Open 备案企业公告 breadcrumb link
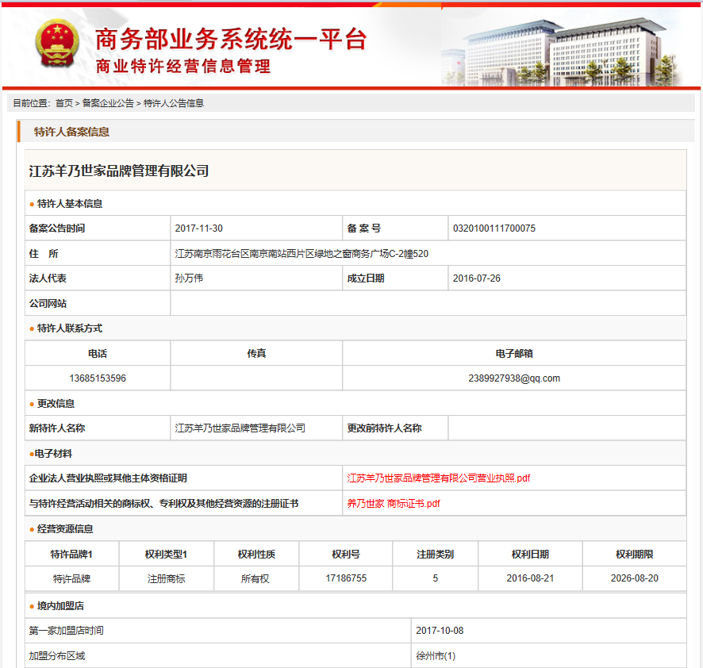 point(108,103)
